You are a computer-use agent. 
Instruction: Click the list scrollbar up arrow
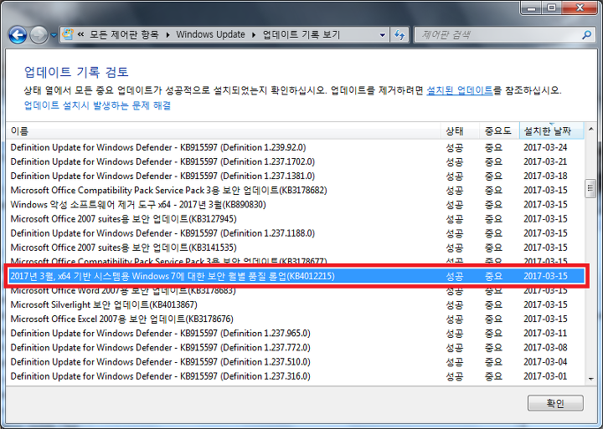coord(590,130)
